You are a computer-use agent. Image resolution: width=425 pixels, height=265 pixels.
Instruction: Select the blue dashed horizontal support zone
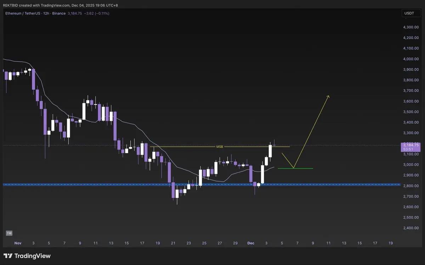tap(201, 184)
